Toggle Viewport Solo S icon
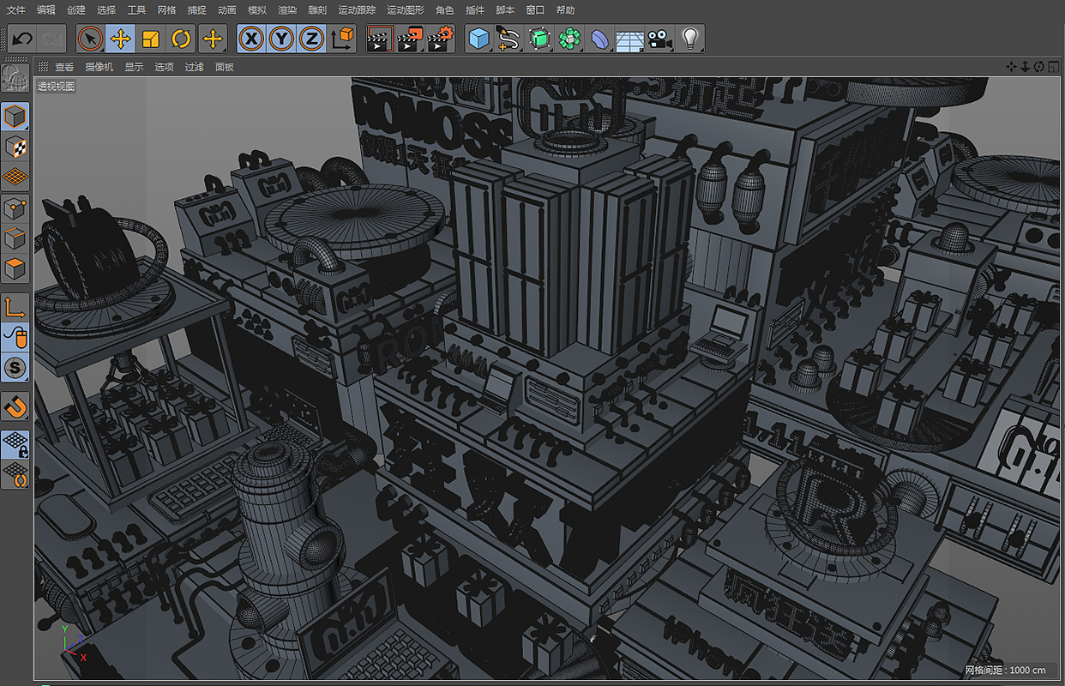The height and width of the screenshot is (686, 1065). (x=15, y=368)
